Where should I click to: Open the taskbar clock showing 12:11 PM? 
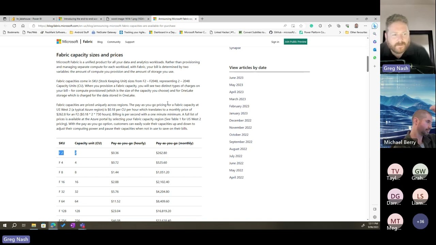(x=374, y=225)
